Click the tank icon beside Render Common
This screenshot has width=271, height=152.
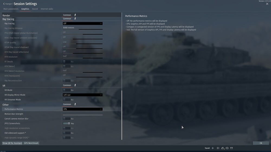pyautogui.click(x=75, y=15)
